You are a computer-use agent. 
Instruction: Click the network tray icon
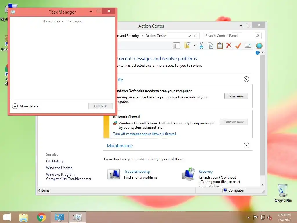coord(263,217)
